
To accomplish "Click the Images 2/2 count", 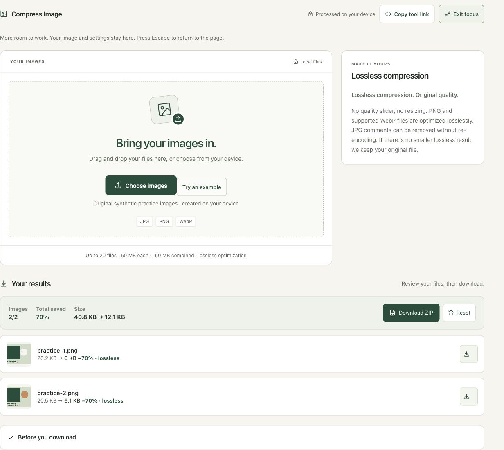I will pos(13,317).
